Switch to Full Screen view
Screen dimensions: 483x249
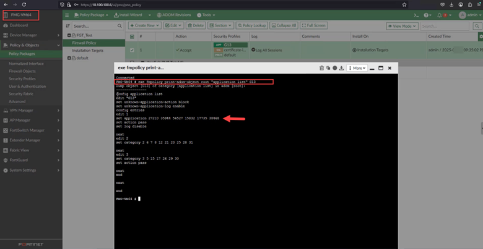[313, 25]
